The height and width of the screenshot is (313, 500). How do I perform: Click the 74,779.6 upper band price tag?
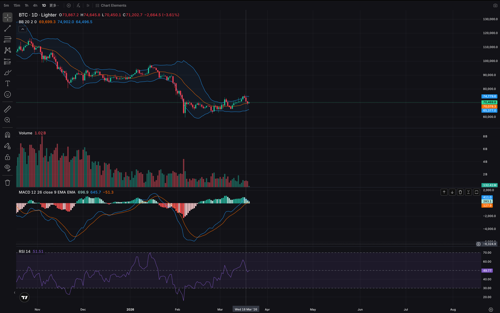(490, 96)
